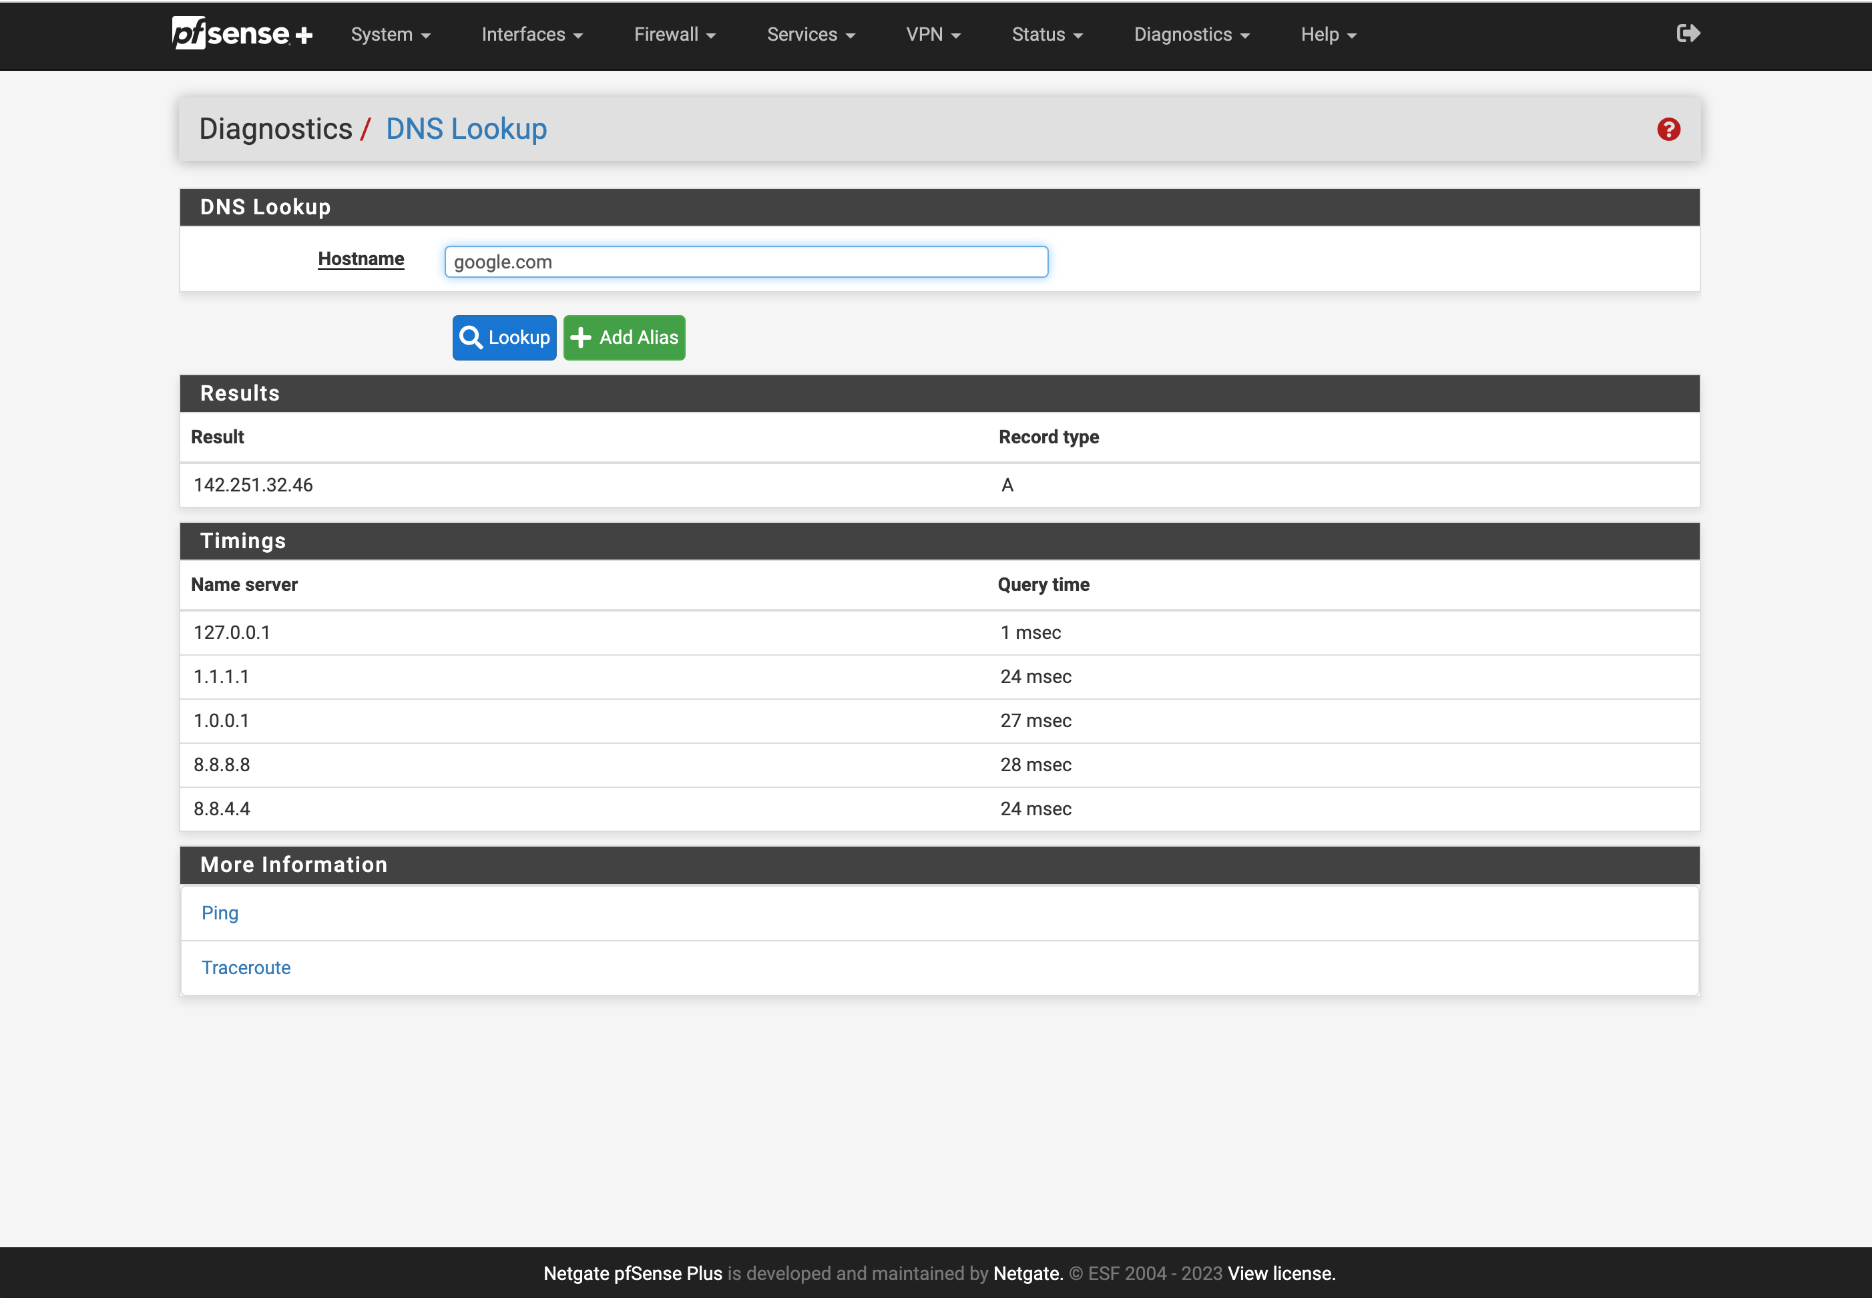Open the Help menu
The width and height of the screenshot is (1872, 1298).
click(1329, 34)
